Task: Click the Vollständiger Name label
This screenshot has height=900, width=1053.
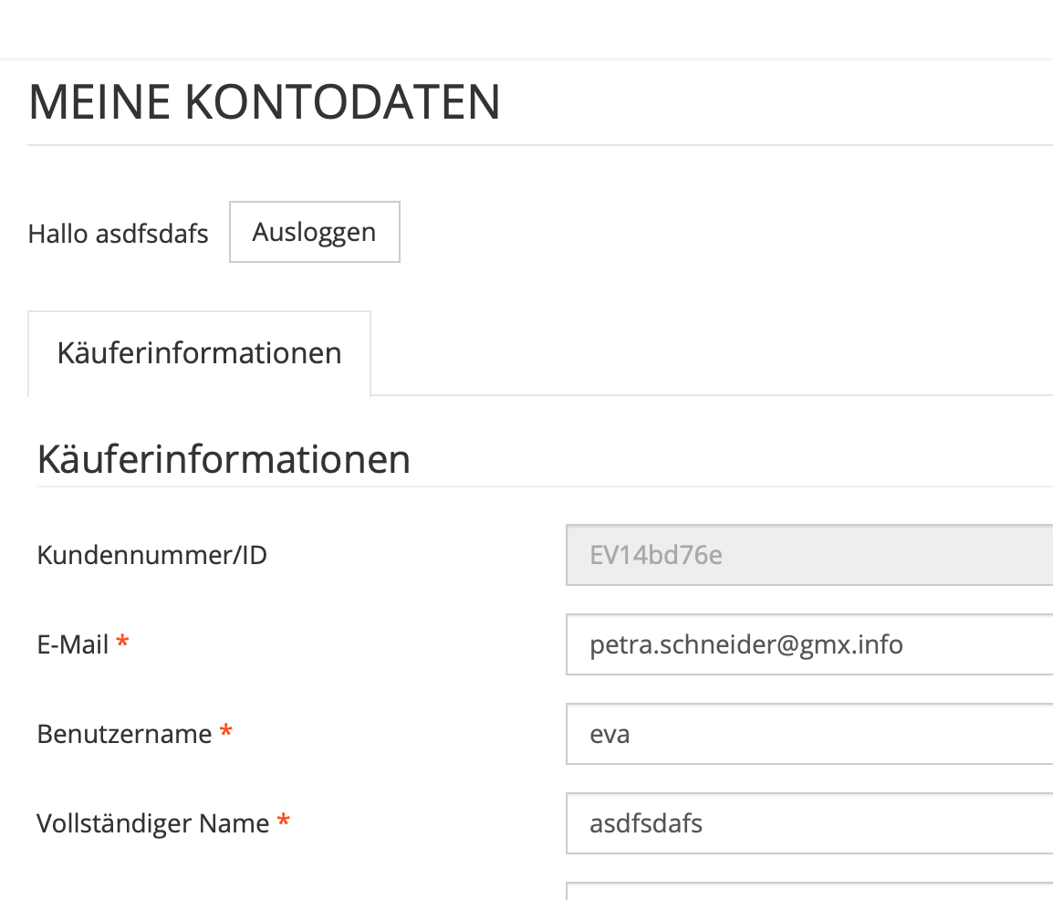Action: 152,824
